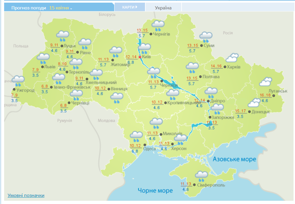Click the rain cloud icon above Рівне

point(85,44)
